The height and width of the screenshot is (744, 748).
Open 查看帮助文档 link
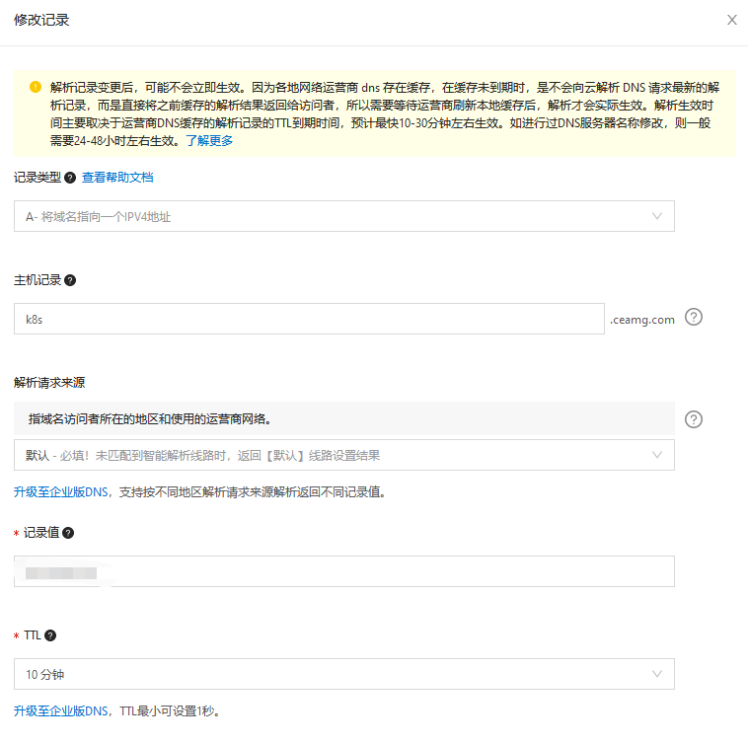117,178
